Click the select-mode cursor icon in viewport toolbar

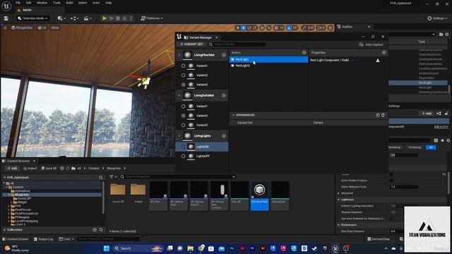coord(237,28)
